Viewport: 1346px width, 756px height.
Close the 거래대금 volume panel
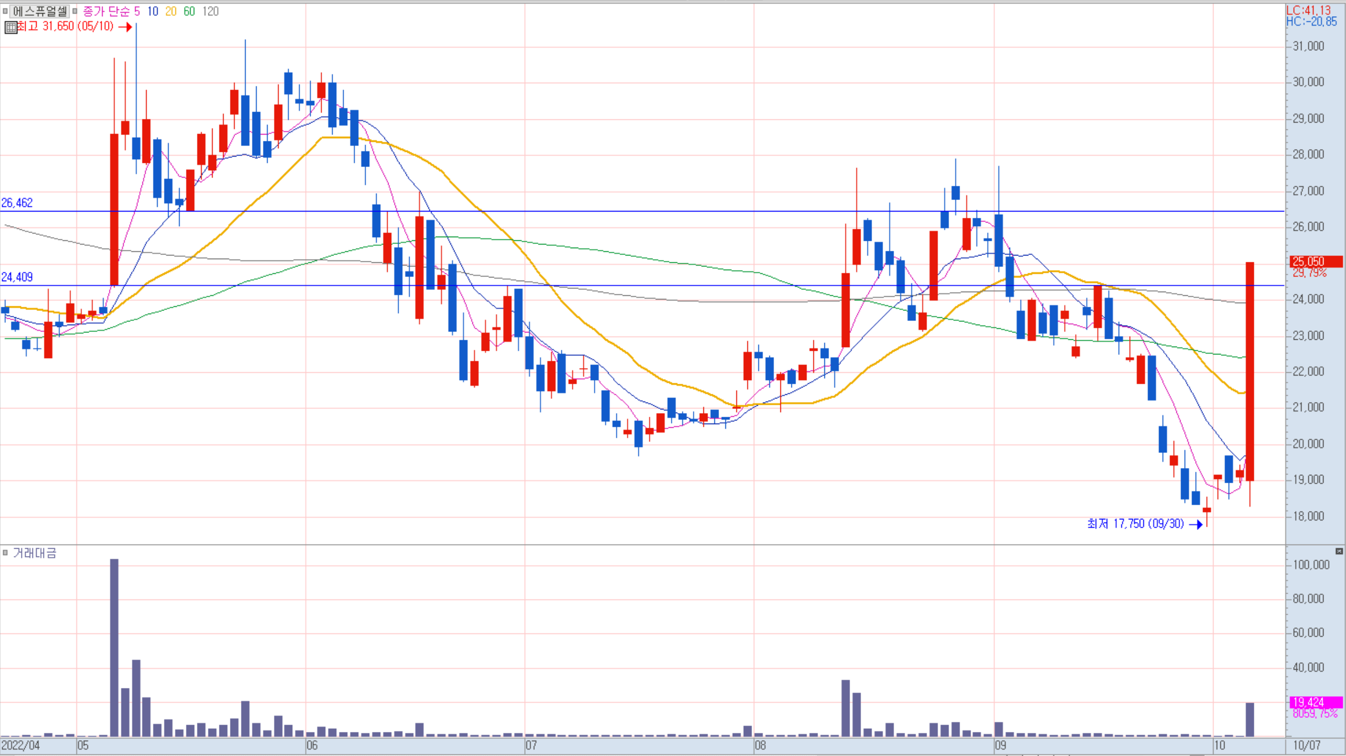[x=1339, y=551]
